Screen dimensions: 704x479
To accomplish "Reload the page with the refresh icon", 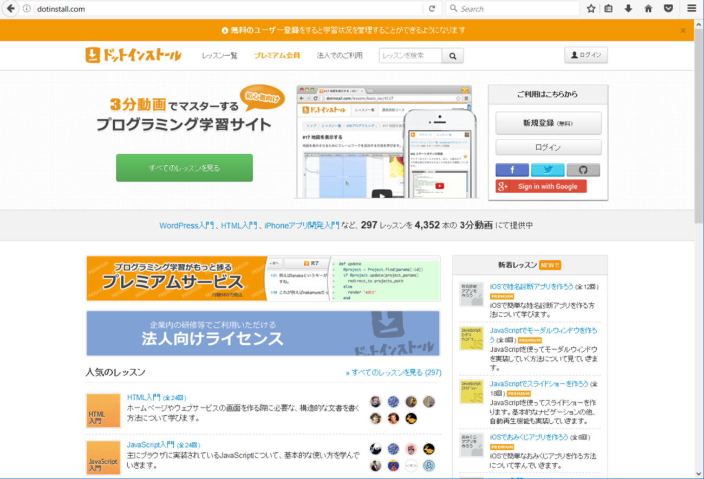I will [432, 9].
